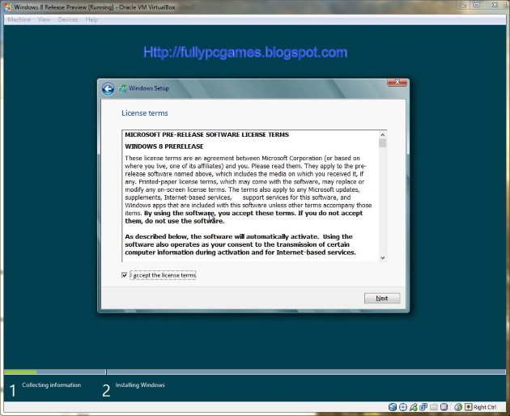Open the Devices menu
Image resolution: width=510 pixels, height=416 pixels.
coord(68,19)
